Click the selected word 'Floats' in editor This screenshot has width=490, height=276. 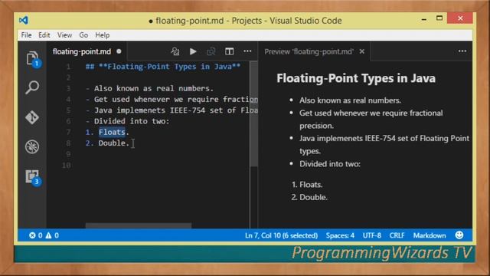(x=112, y=132)
